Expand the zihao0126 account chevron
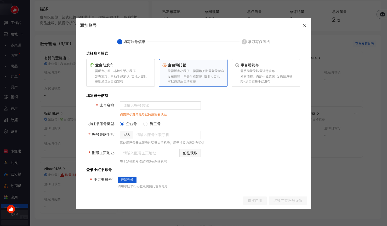This screenshot has width=387, height=226. [64, 169]
